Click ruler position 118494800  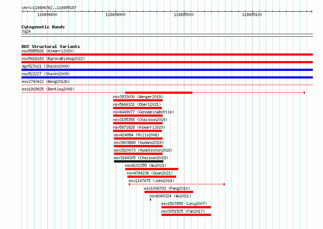coord(47,15)
